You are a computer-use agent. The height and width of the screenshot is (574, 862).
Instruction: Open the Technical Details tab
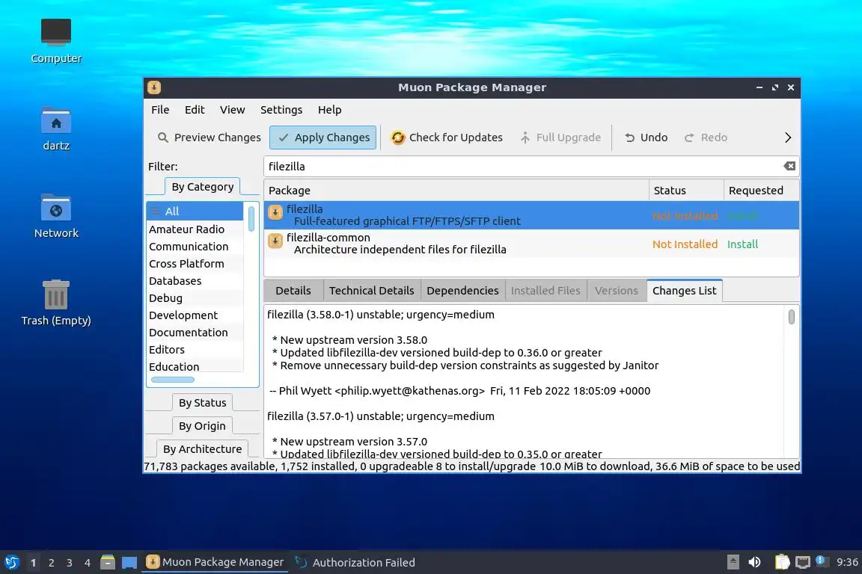[x=372, y=291]
